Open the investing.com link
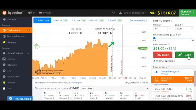Viewport: 196px width, 110px height. click(x=77, y=83)
